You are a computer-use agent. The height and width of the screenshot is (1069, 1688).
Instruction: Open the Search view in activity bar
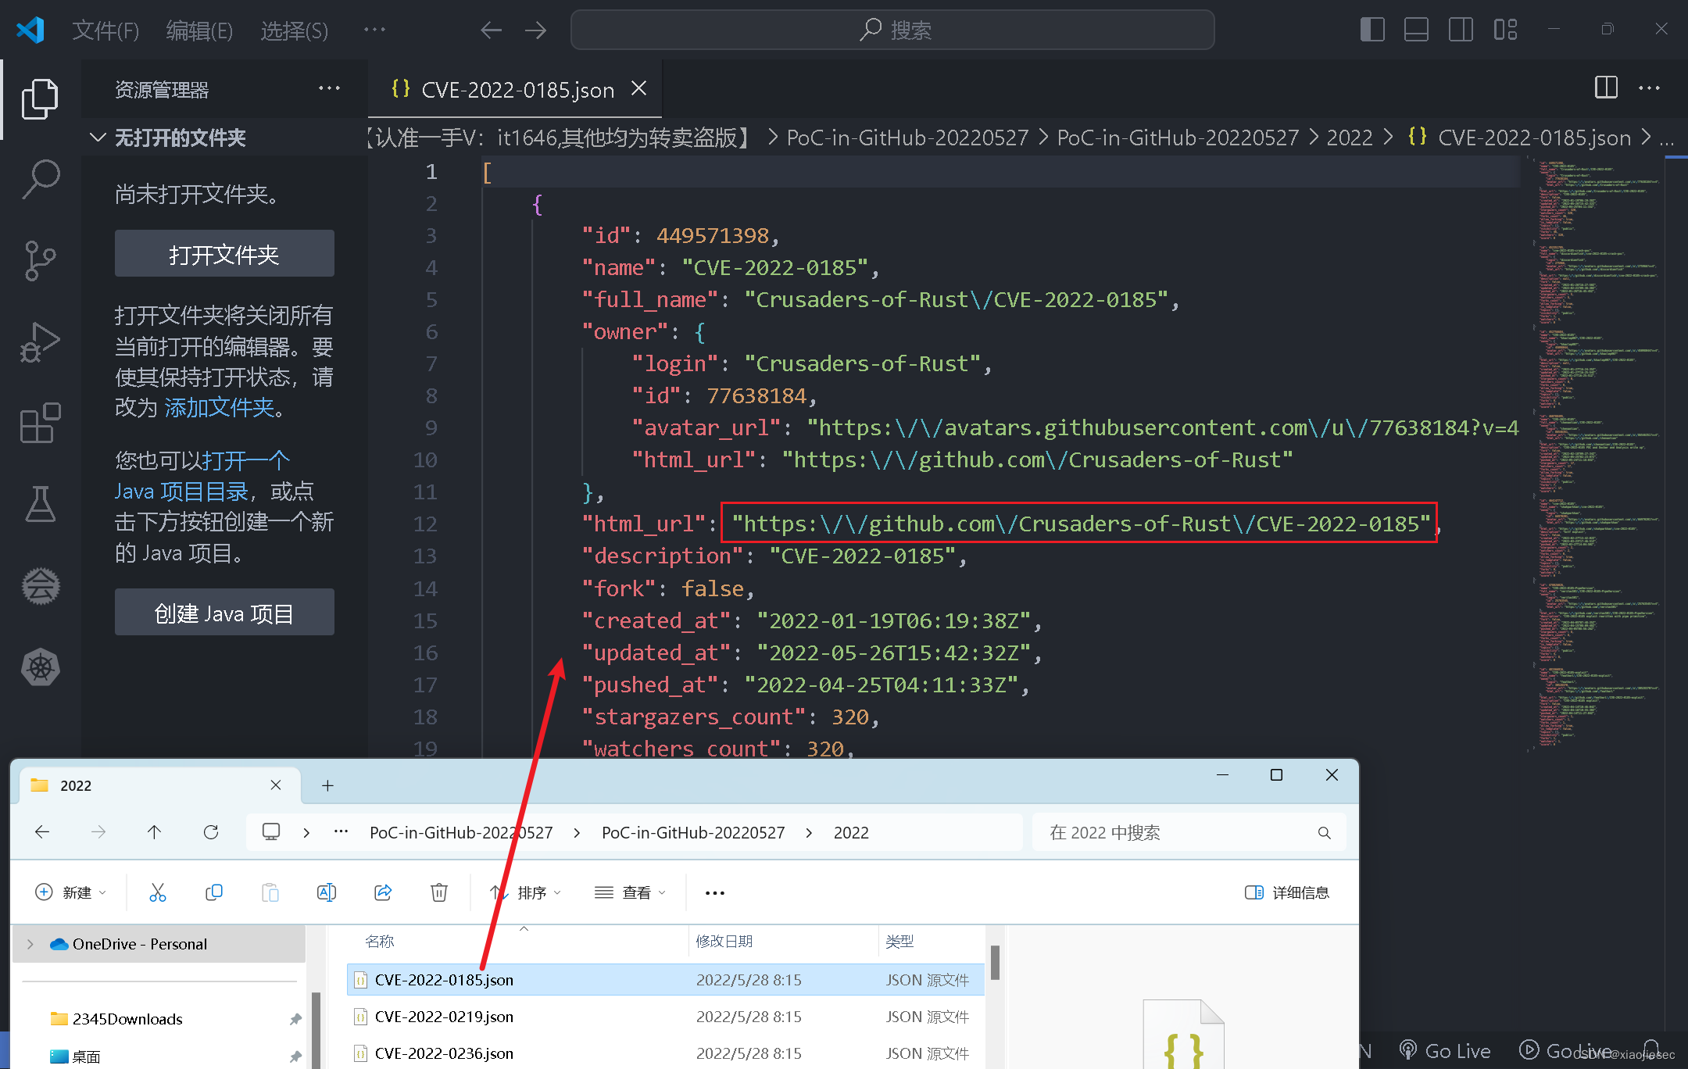(41, 180)
